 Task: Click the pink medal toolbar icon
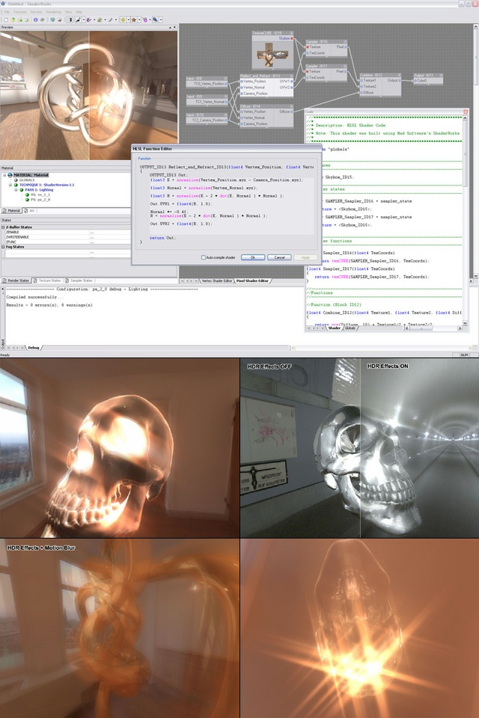[145, 19]
